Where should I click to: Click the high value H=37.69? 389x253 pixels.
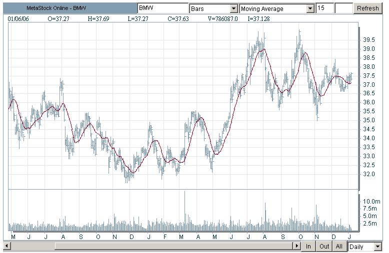pos(98,19)
